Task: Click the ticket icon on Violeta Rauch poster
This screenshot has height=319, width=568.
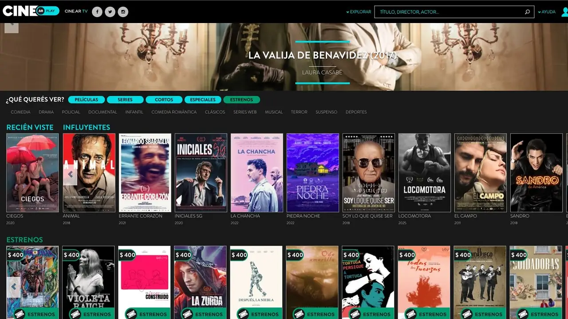Action: [x=75, y=314]
